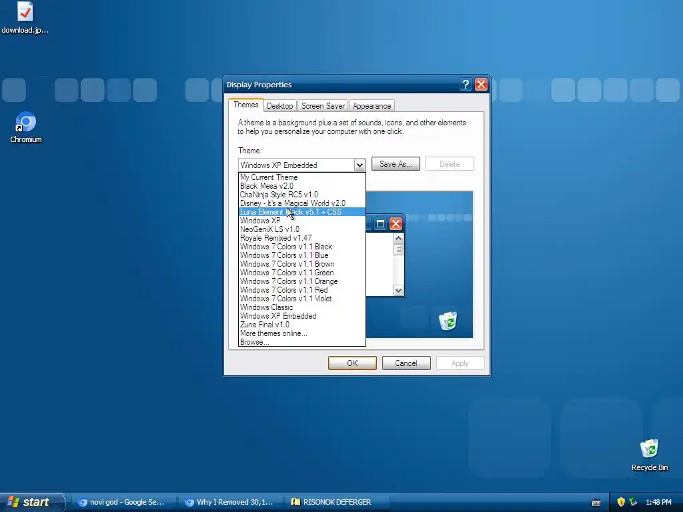Select 'Windows 7 Colors v1.1 Blue'
This screenshot has height=512, width=683.
(x=302, y=255)
